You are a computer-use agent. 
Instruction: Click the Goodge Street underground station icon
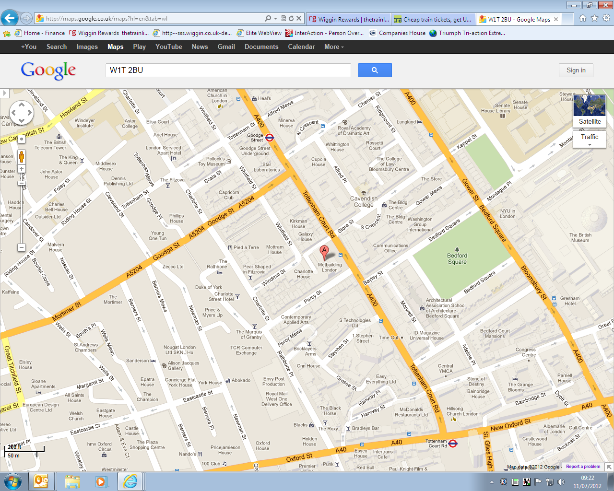coord(270,138)
